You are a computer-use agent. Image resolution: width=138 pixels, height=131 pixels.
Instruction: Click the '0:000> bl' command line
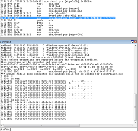7,76
